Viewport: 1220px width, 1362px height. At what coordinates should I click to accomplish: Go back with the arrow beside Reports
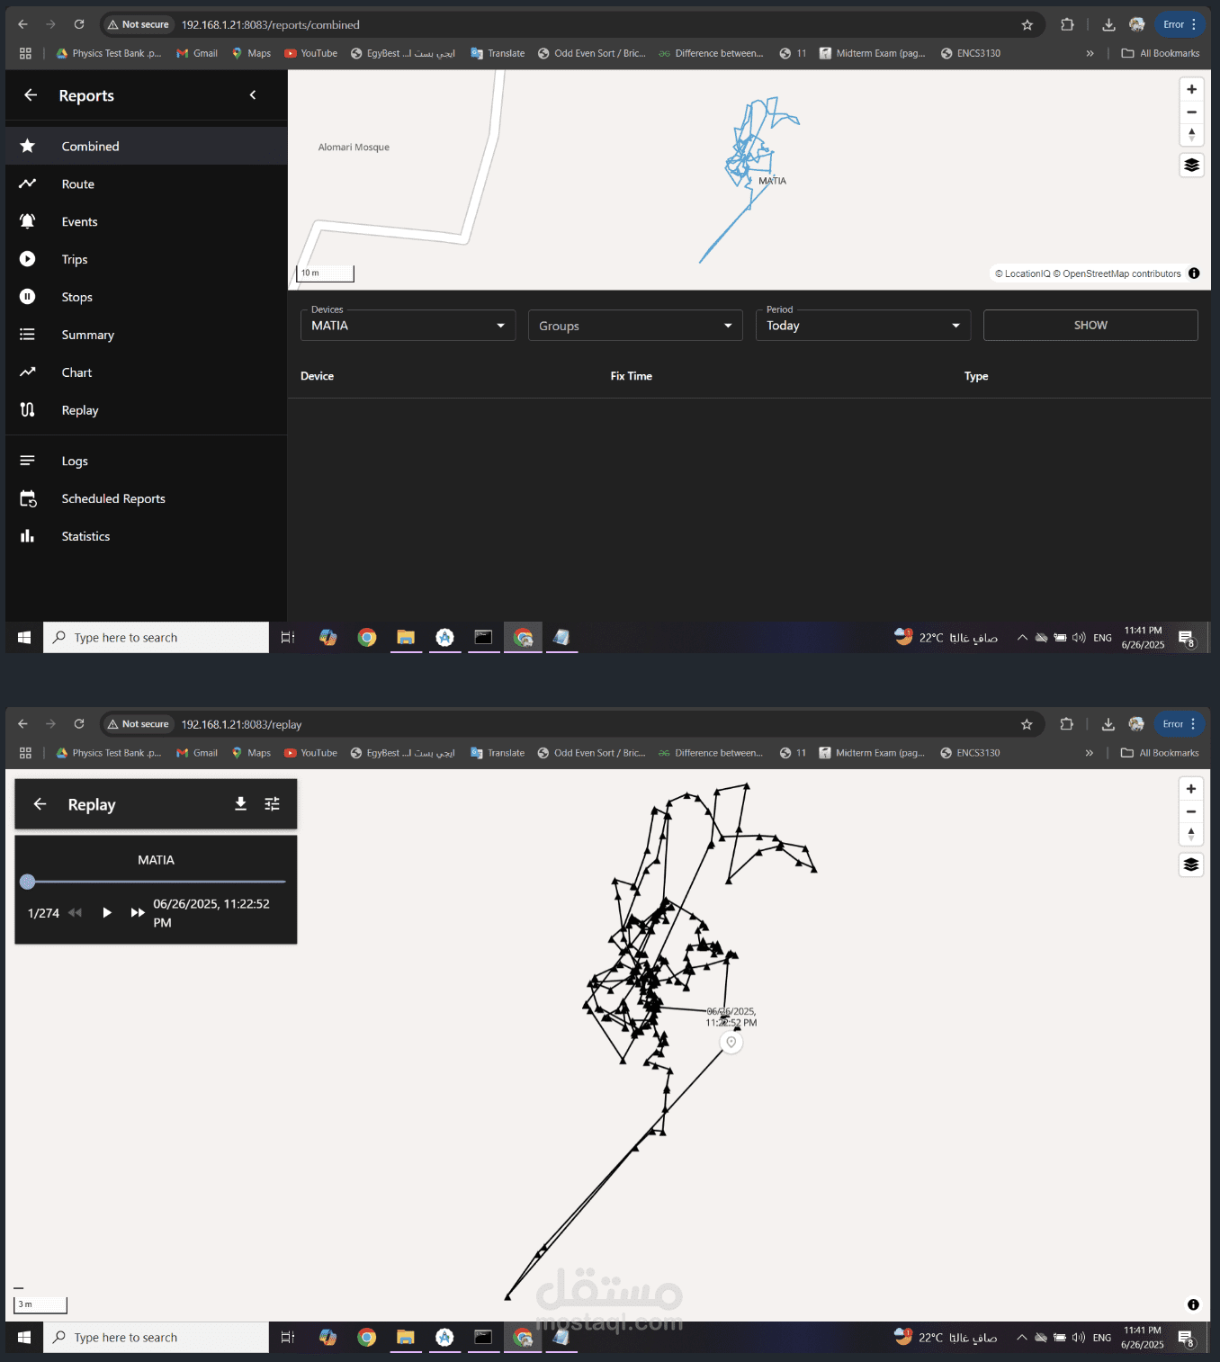pyautogui.click(x=31, y=94)
